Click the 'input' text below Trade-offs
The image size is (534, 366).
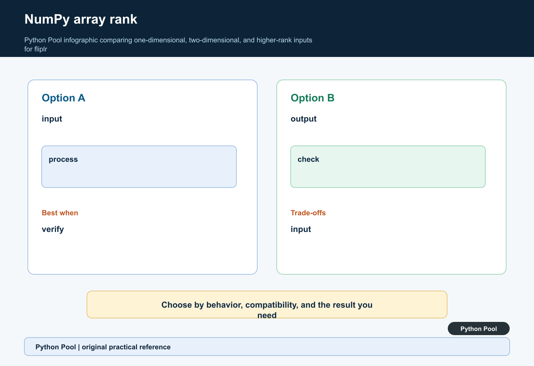point(301,229)
